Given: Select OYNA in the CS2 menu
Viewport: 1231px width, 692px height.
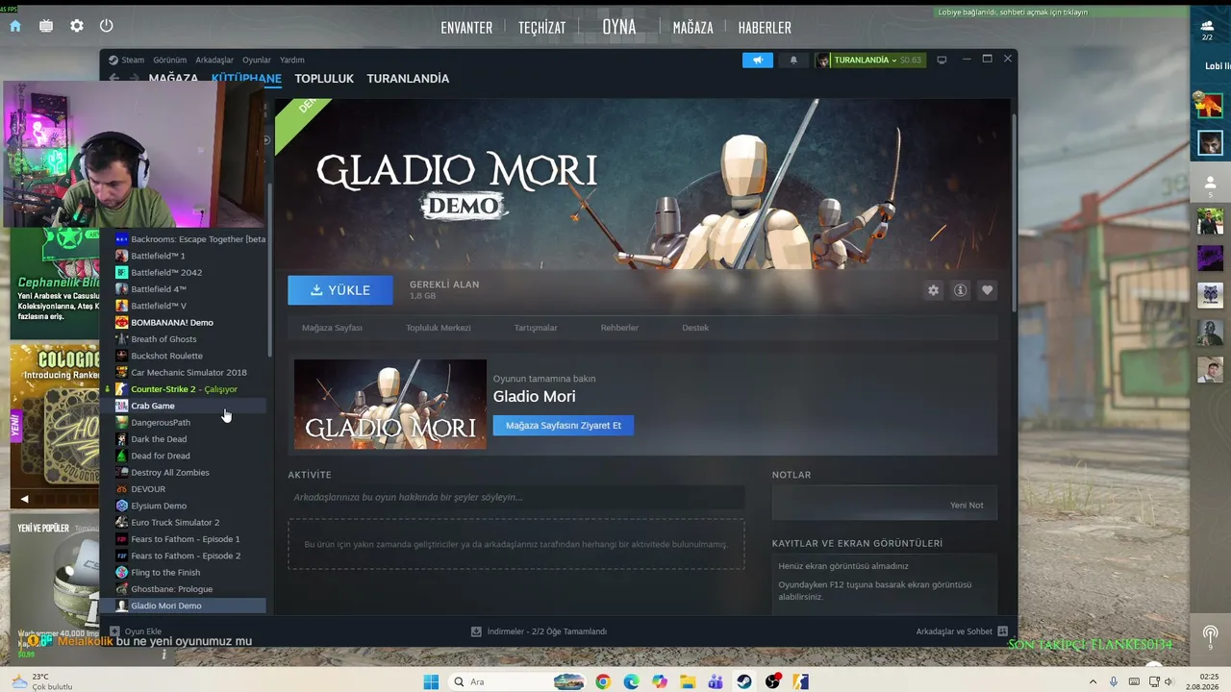Looking at the screenshot, I should [619, 27].
